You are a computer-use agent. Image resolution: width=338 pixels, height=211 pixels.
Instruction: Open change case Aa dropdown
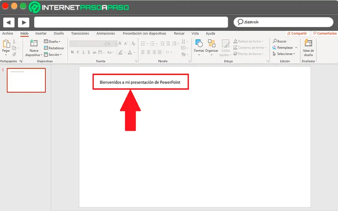tap(110, 52)
